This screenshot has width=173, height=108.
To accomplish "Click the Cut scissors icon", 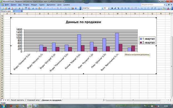I will point(33,8).
